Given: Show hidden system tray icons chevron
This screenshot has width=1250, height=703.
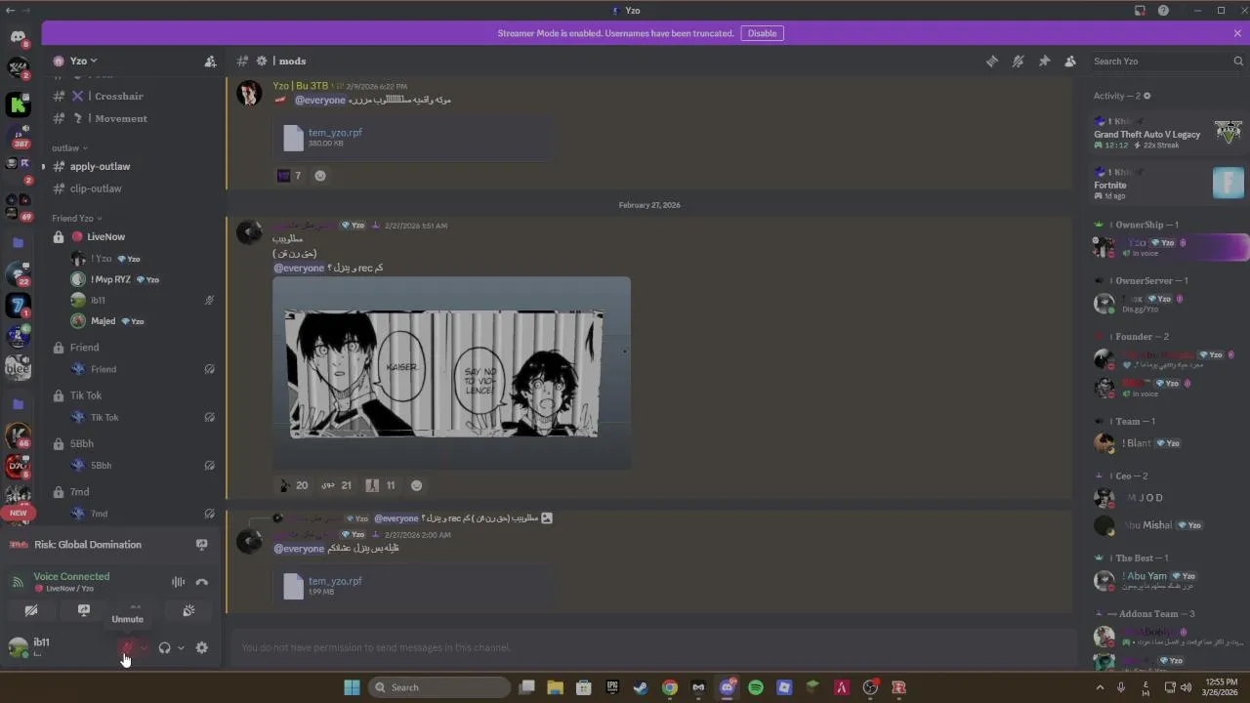Looking at the screenshot, I should [x=1100, y=687].
